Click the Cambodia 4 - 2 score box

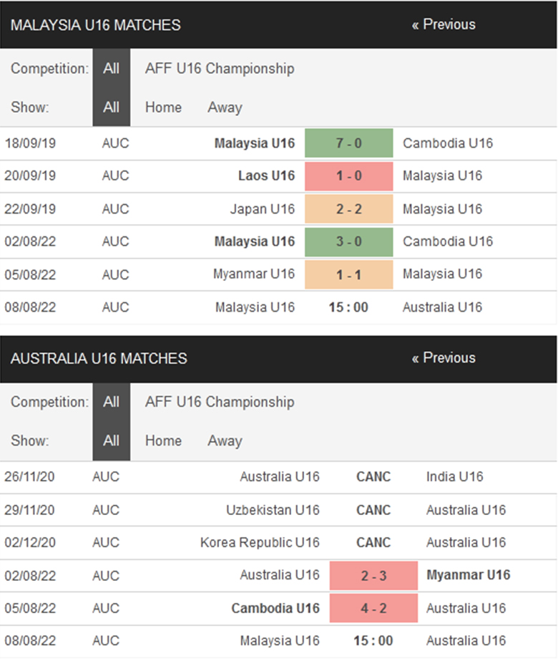(373, 608)
